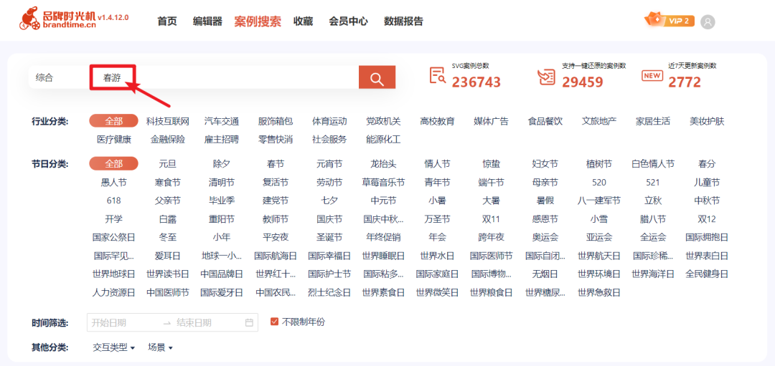
Task: Open the 编辑器 nav tab
Action: (207, 21)
